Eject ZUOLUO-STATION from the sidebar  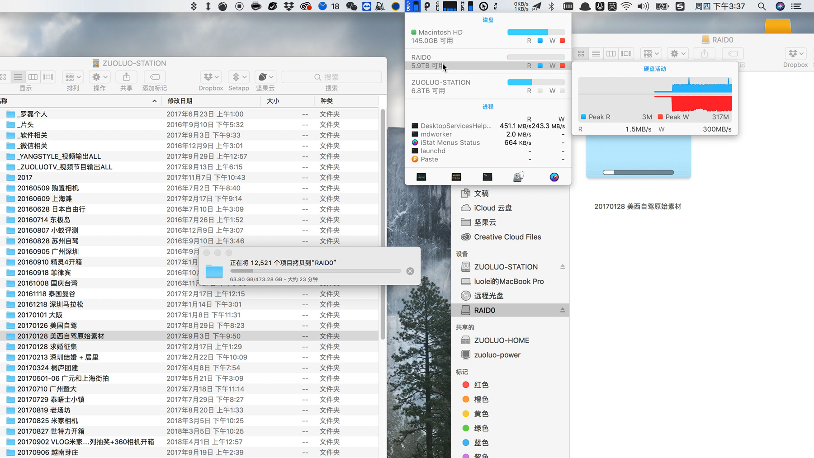[x=562, y=267]
